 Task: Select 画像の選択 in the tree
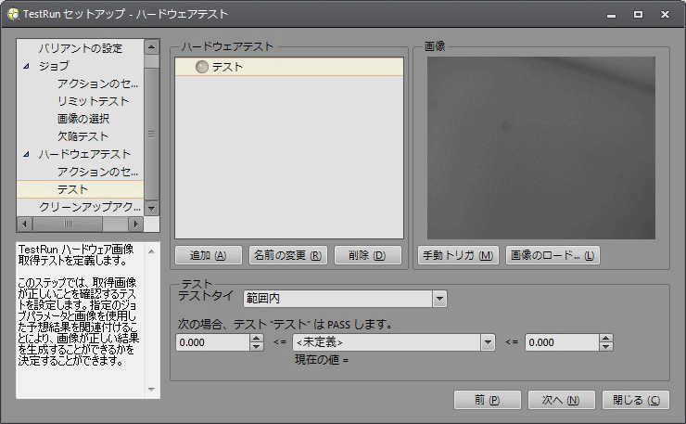click(83, 119)
